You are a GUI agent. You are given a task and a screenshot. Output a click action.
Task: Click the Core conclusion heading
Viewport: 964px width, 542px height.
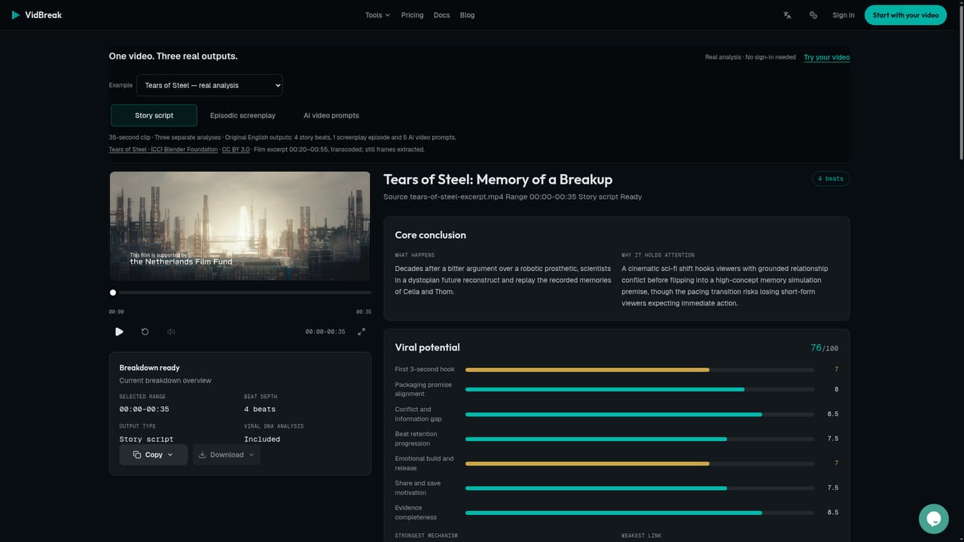click(430, 235)
